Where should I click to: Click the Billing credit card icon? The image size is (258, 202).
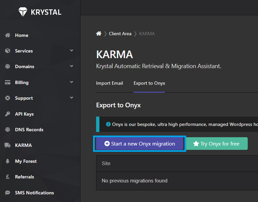(x=8, y=82)
